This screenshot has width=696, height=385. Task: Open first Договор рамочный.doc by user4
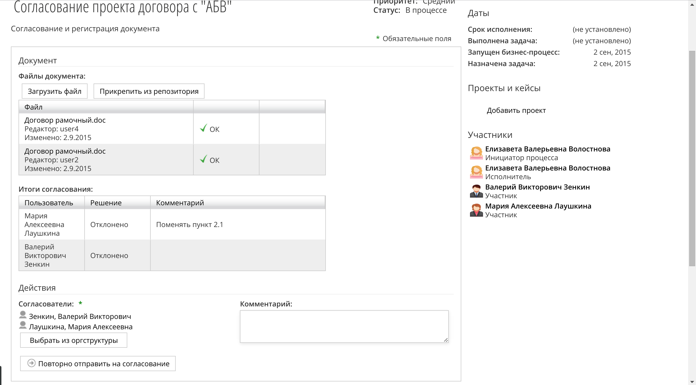65,120
